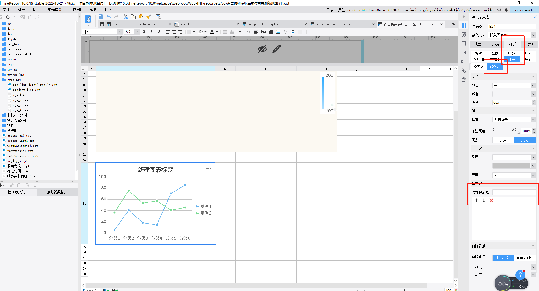The width and height of the screenshot is (539, 291).
Task: Click the notification bell icon
Action: coord(506,10)
